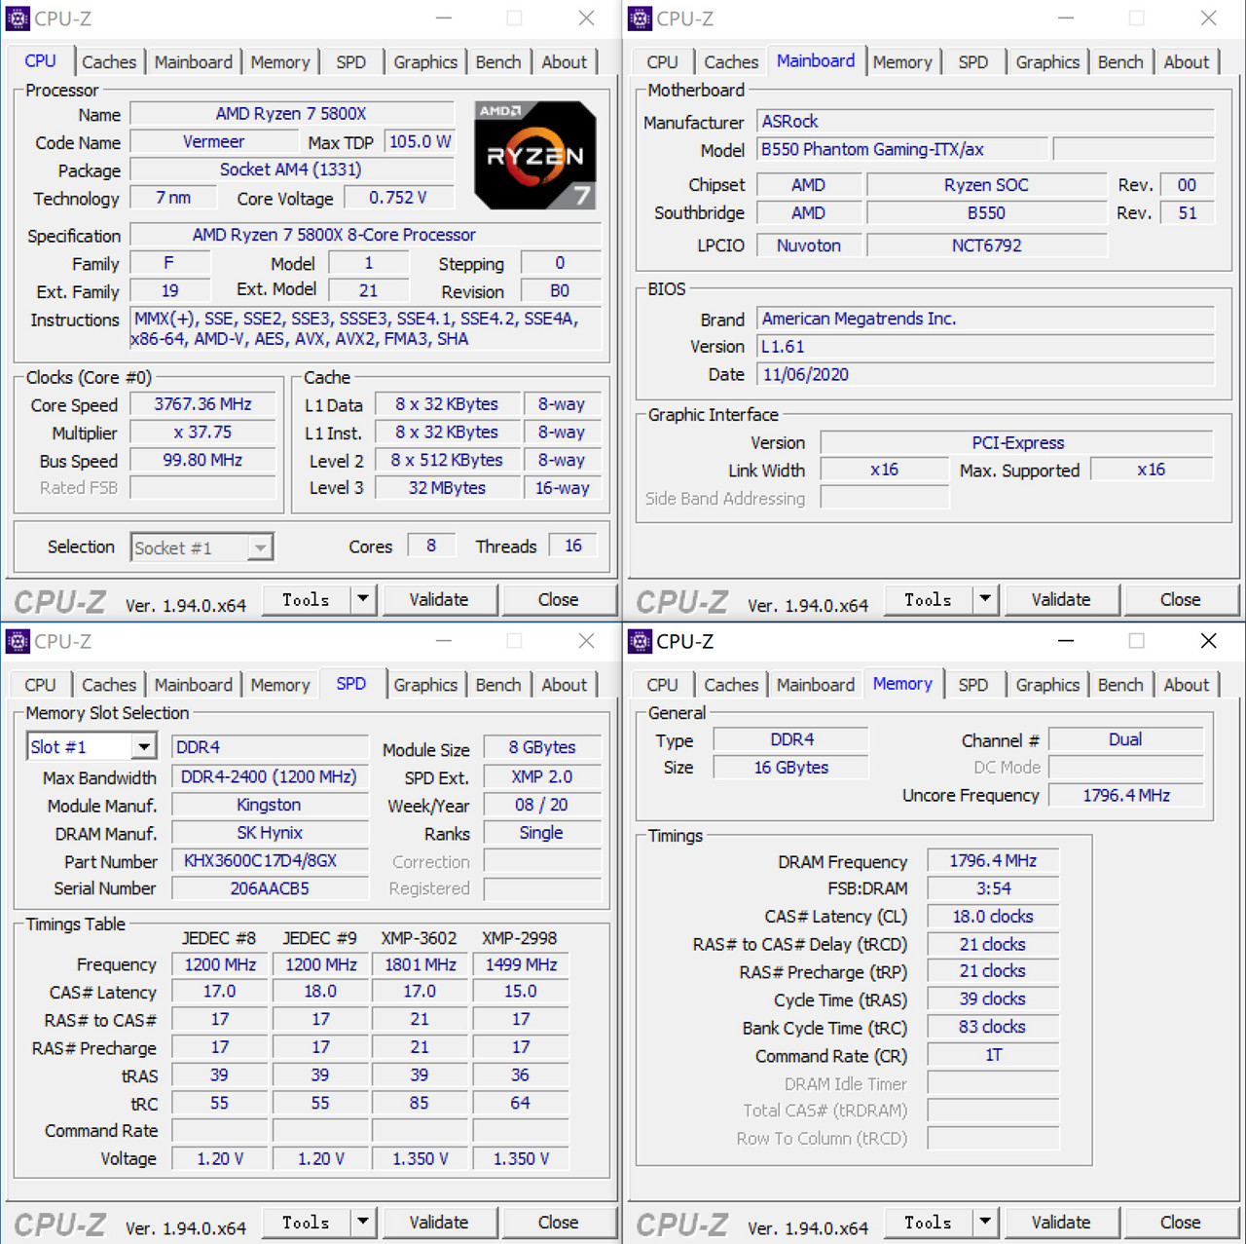Viewport: 1246px width, 1244px height.
Task: Click Validate in the CPU window
Action: pyautogui.click(x=439, y=599)
